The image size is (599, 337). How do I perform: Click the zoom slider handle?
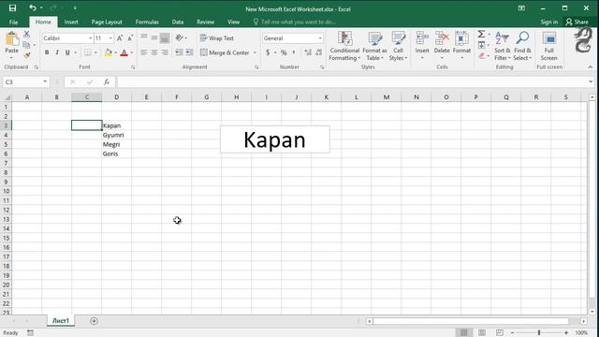click(539, 333)
